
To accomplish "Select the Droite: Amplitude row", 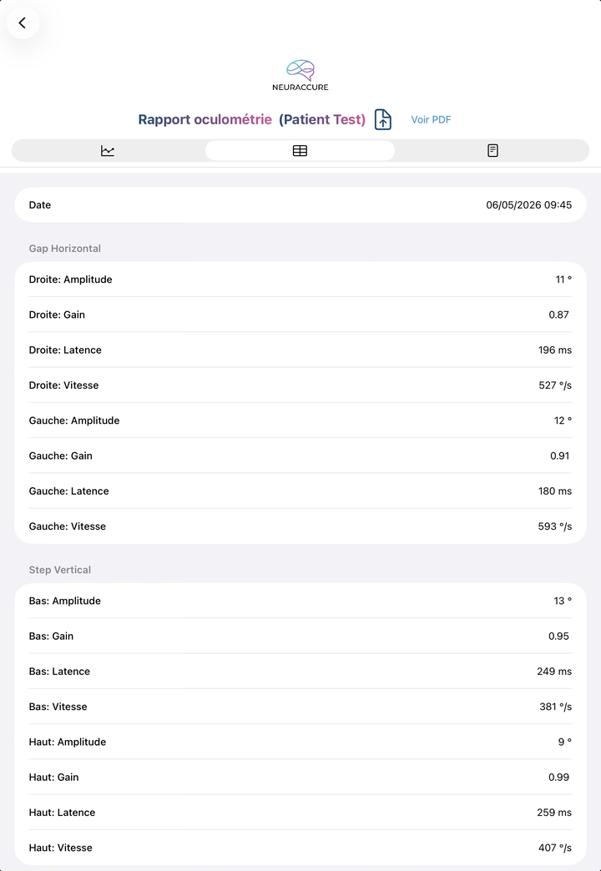I will (300, 279).
